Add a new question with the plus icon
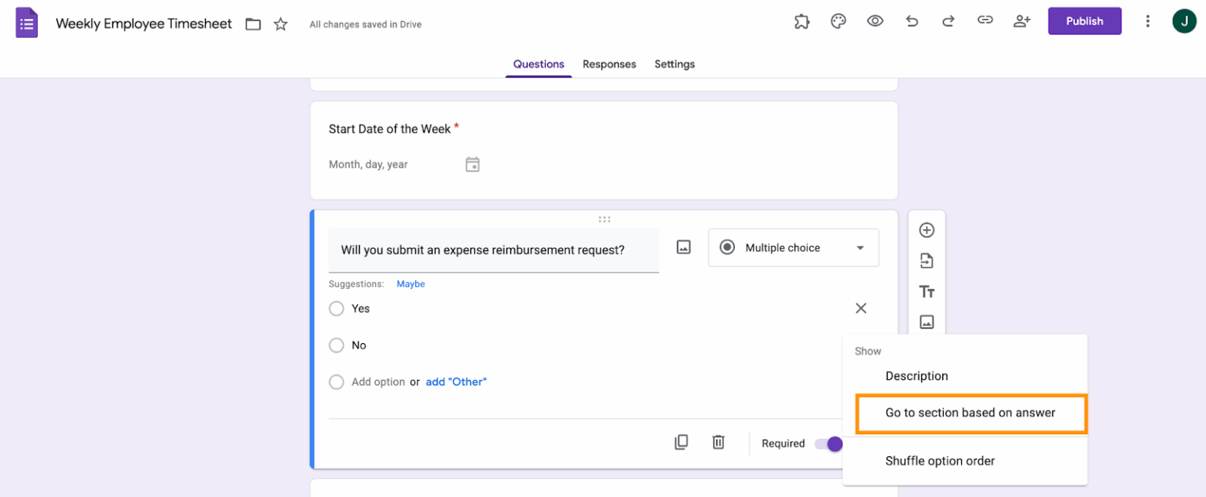Image resolution: width=1206 pixels, height=497 pixels. pos(927,230)
